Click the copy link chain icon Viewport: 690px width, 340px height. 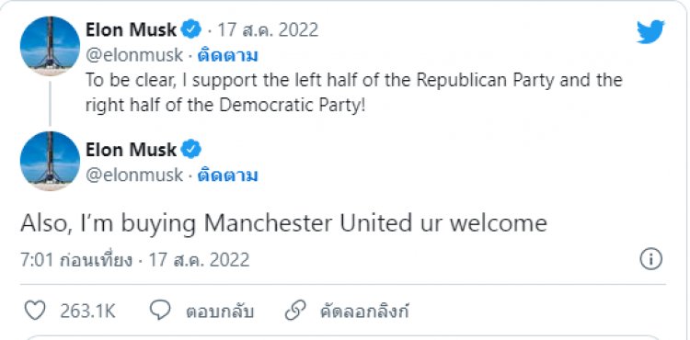tap(295, 311)
